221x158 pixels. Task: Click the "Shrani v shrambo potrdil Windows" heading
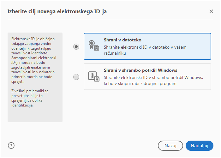coord(140,70)
